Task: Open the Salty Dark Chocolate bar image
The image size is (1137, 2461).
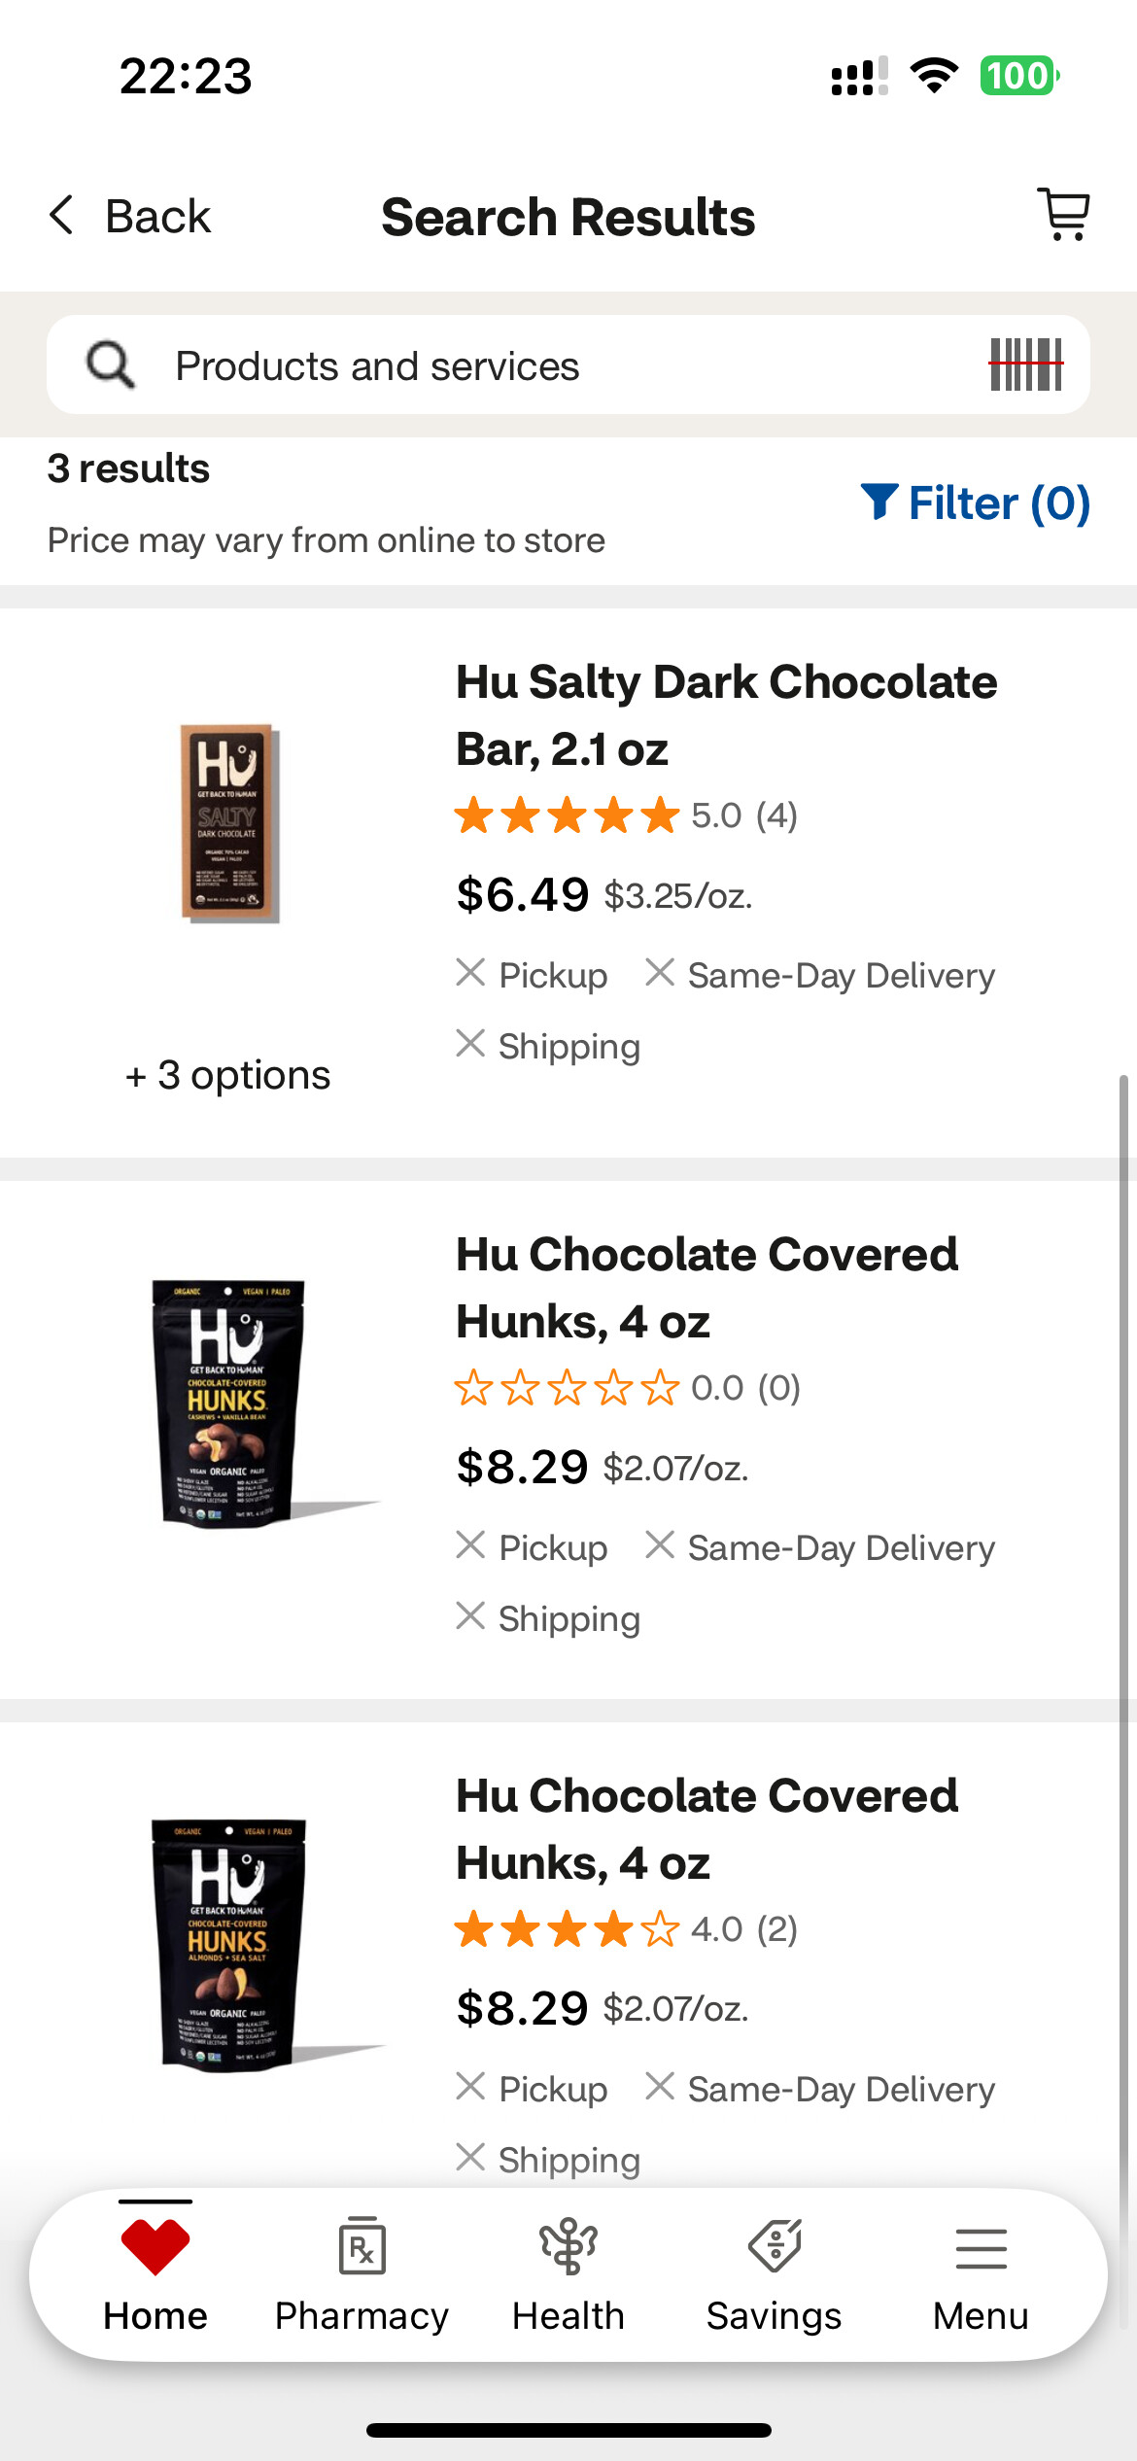Action: (x=229, y=823)
